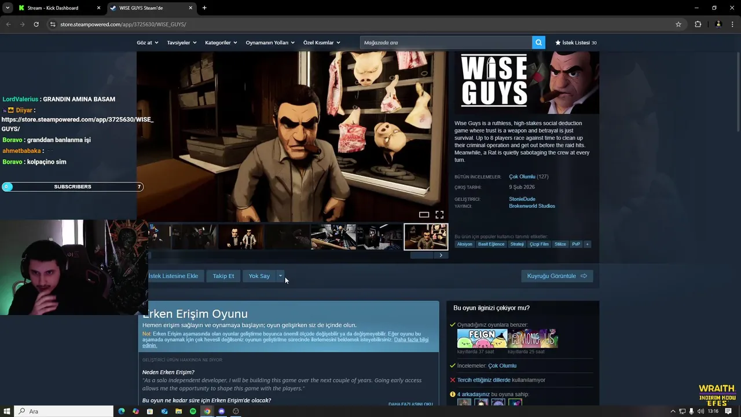Select the Strateji tag
The image size is (741, 417).
tap(517, 244)
